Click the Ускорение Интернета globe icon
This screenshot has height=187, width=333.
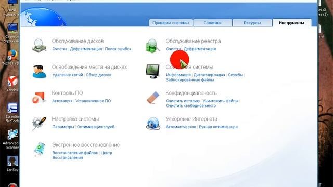click(x=153, y=124)
